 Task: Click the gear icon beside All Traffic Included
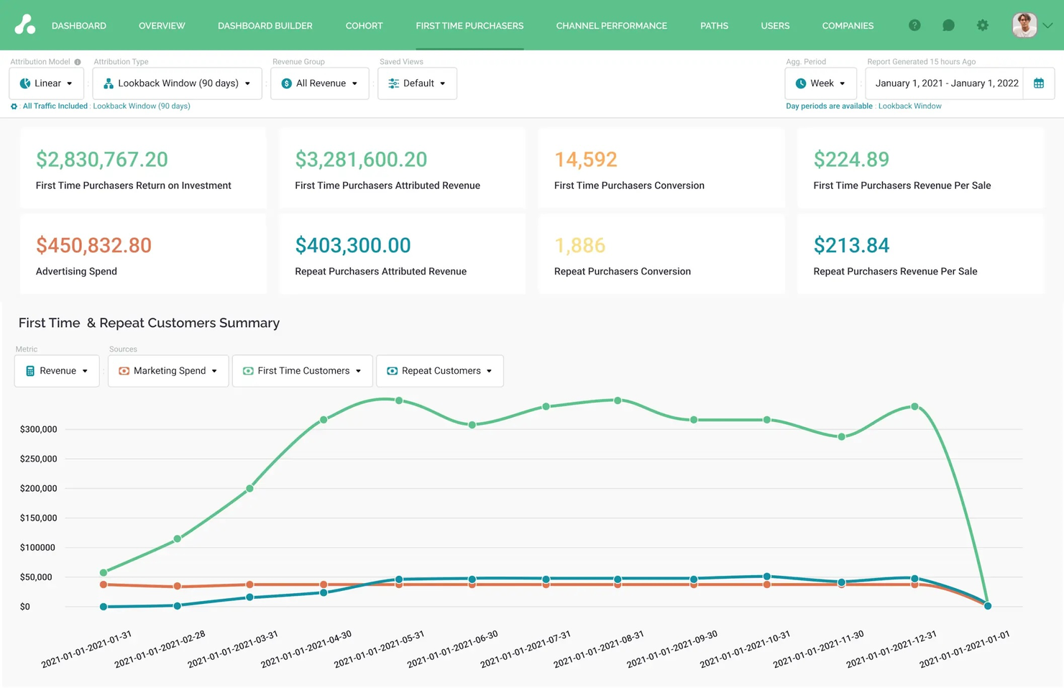(14, 106)
